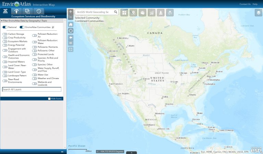Image resolution: width=263 pixels, height=154 pixels.
Task: Expand the bottom attribute table panel arrow
Action: tap(131, 153)
